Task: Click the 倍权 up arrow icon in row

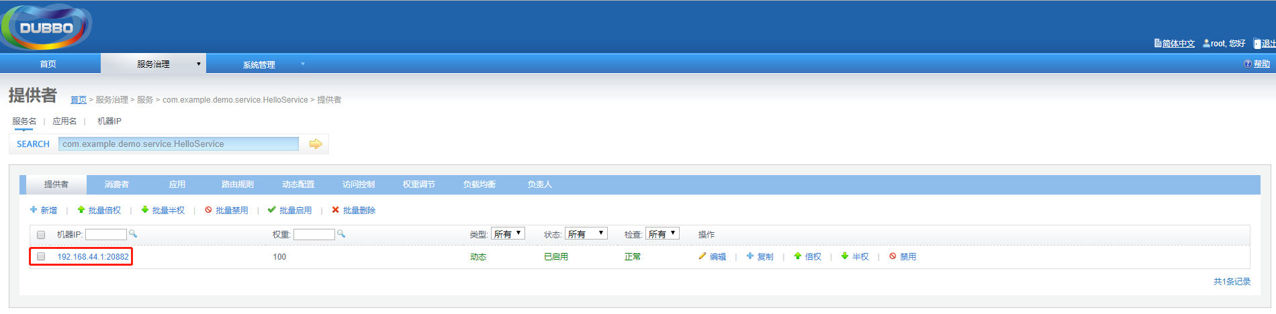Action: (x=798, y=256)
